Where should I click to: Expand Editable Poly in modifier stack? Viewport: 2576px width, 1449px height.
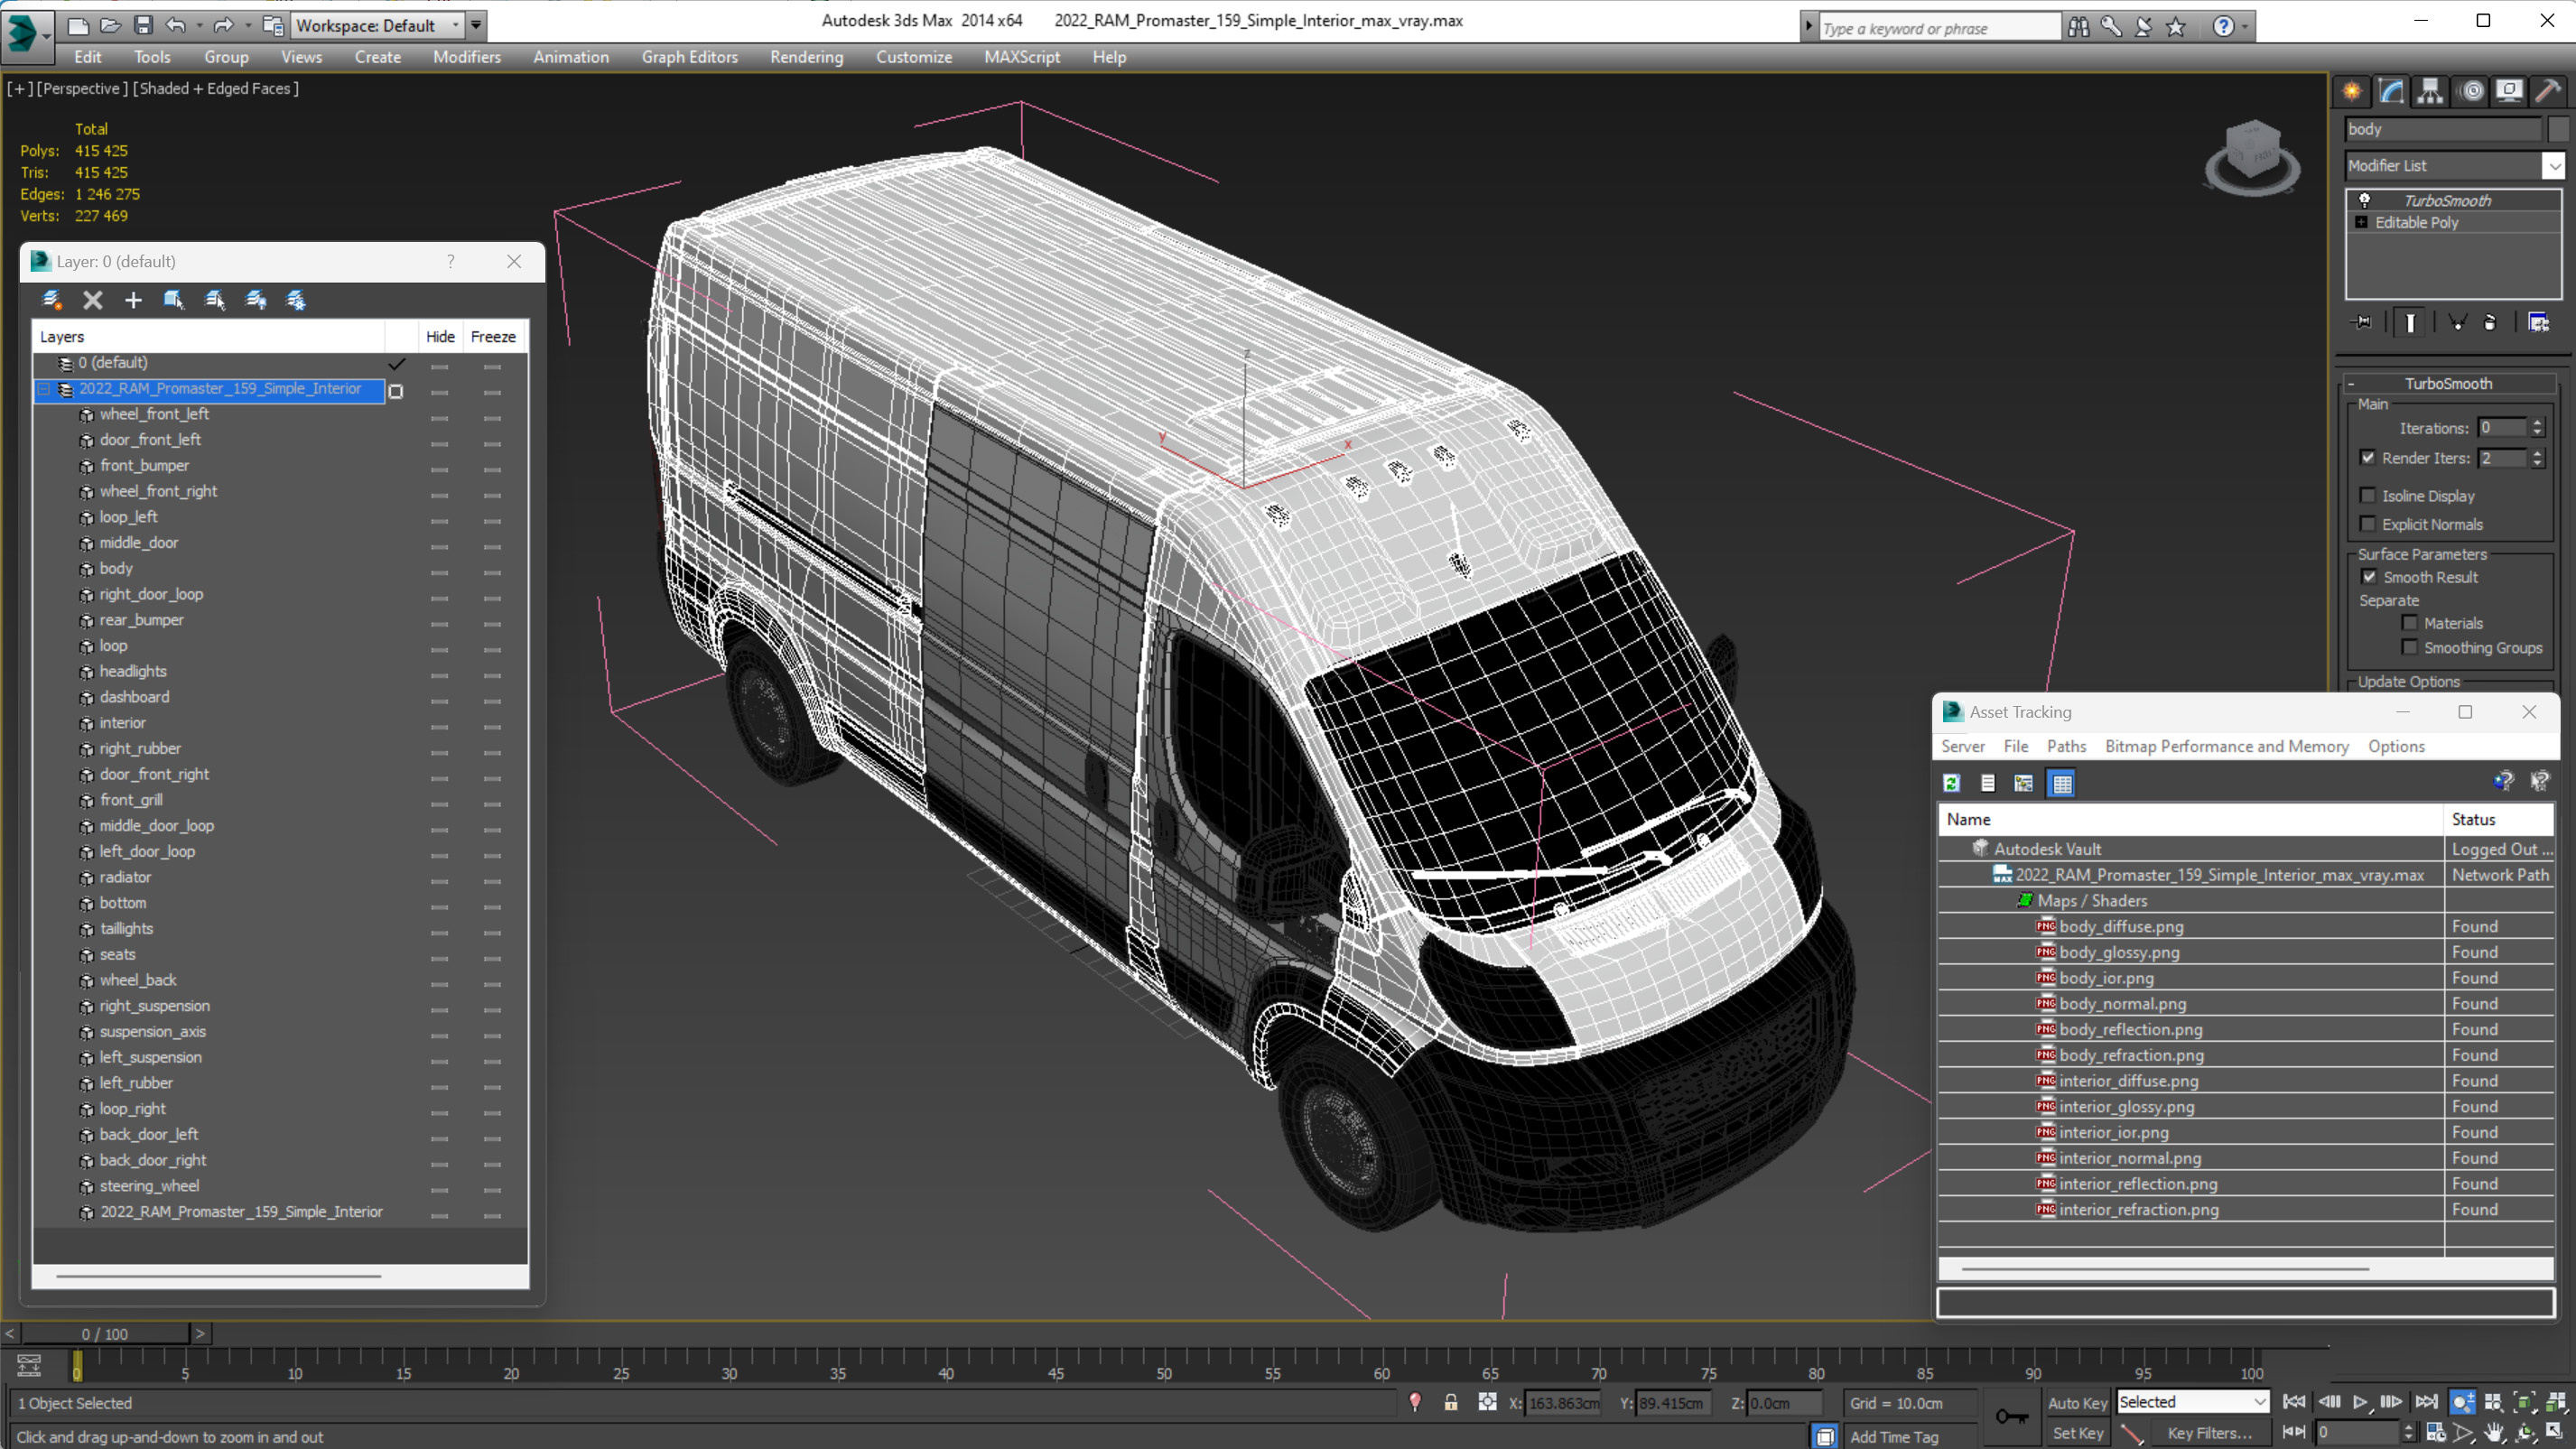2361,222
